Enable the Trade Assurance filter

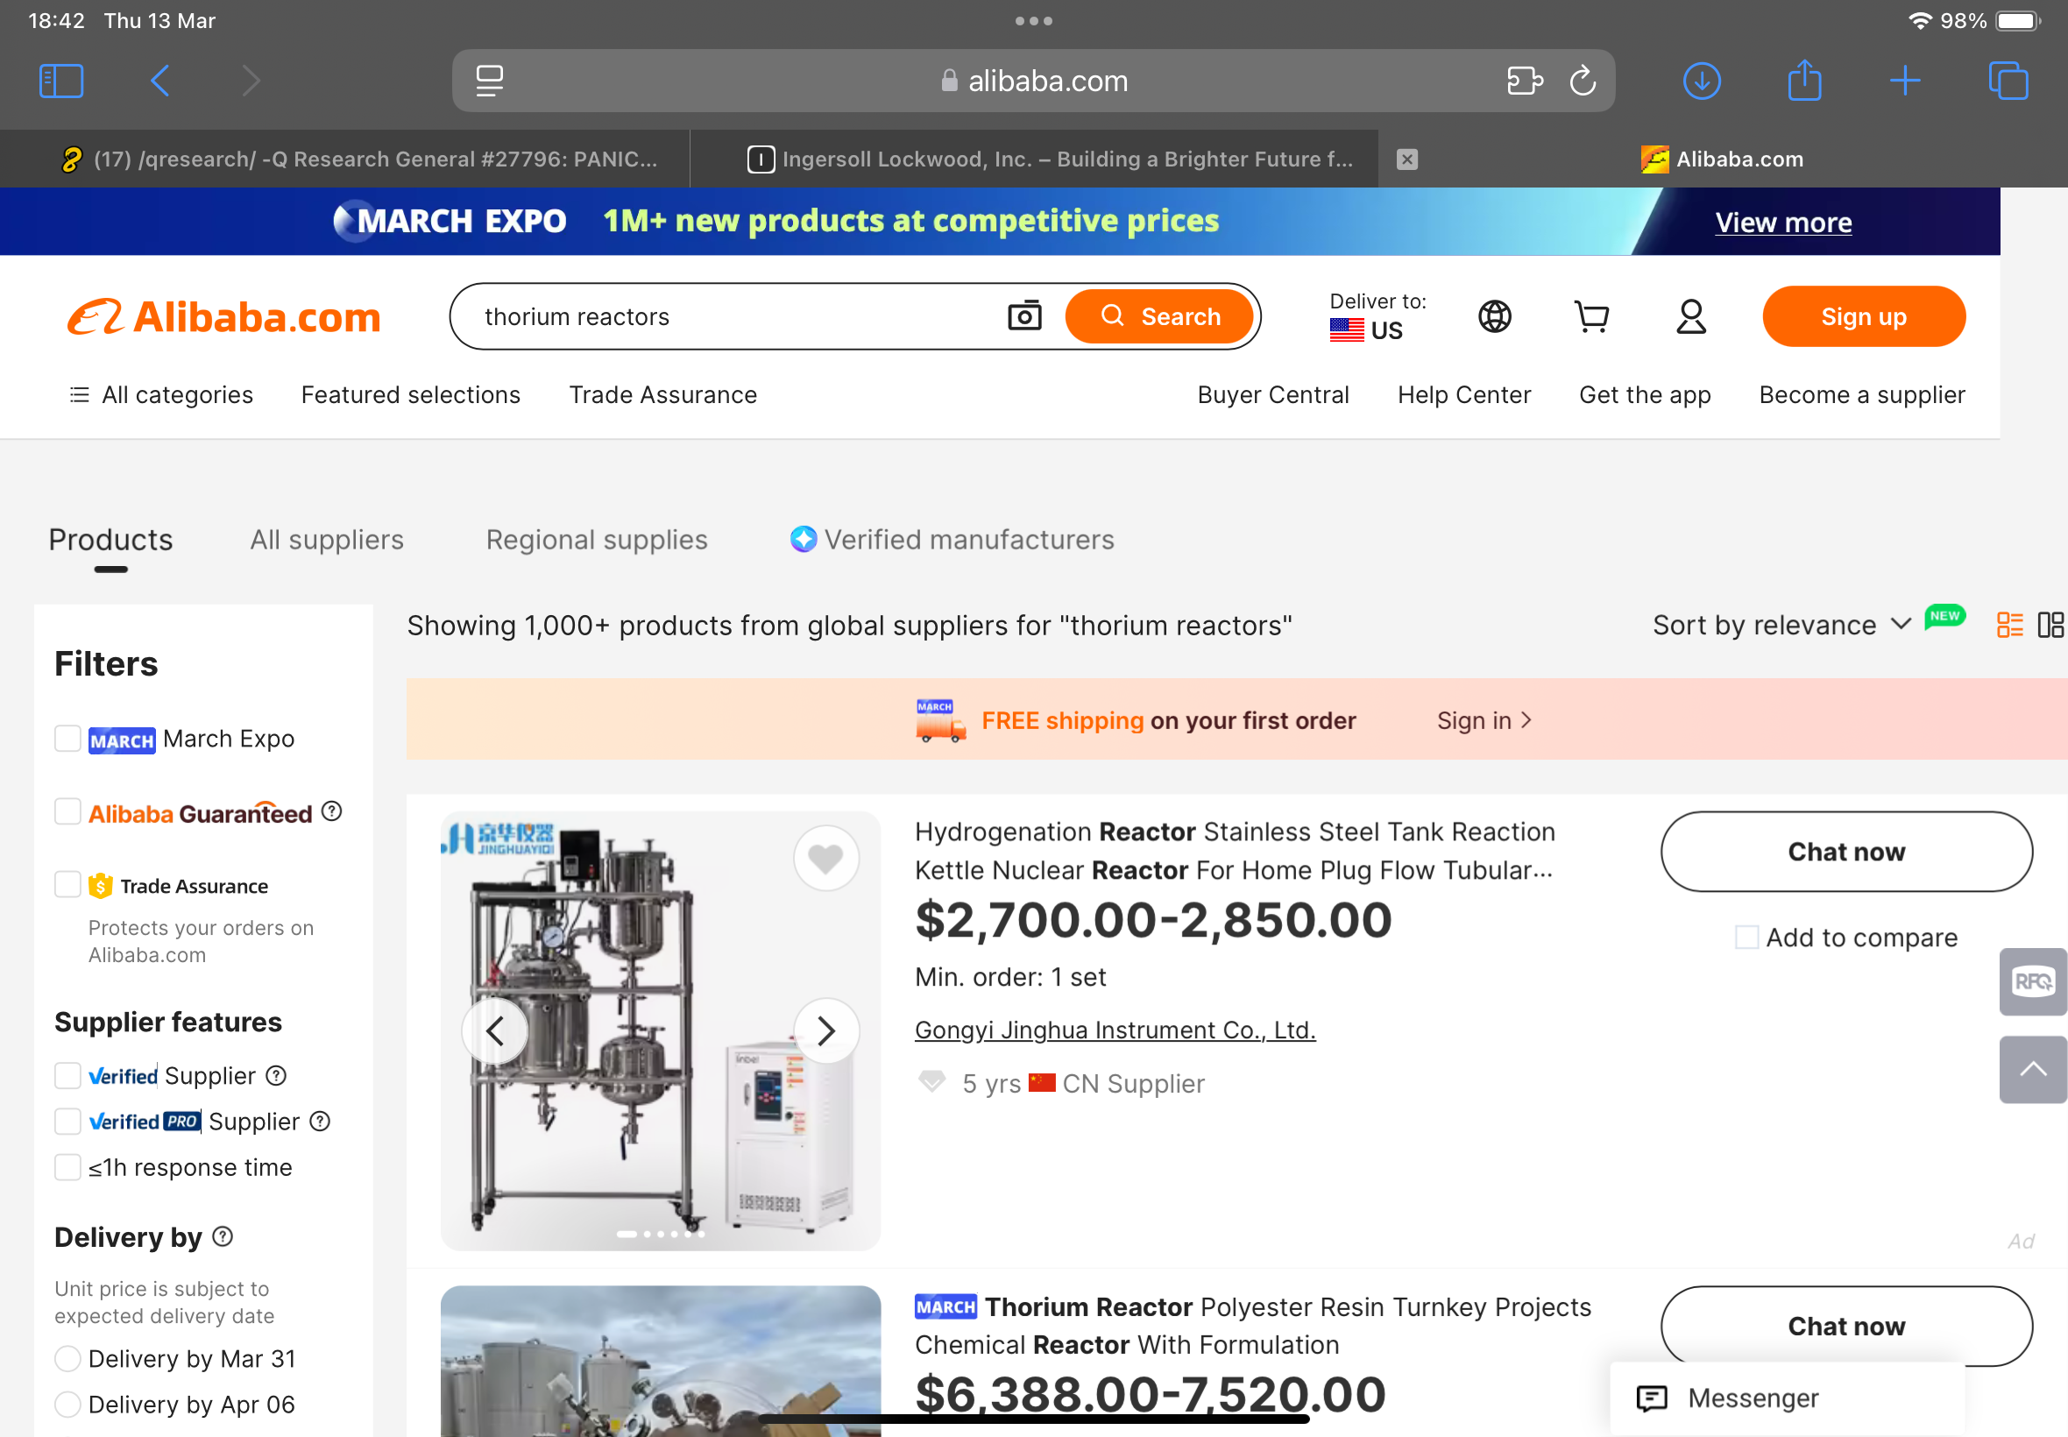tap(67, 884)
